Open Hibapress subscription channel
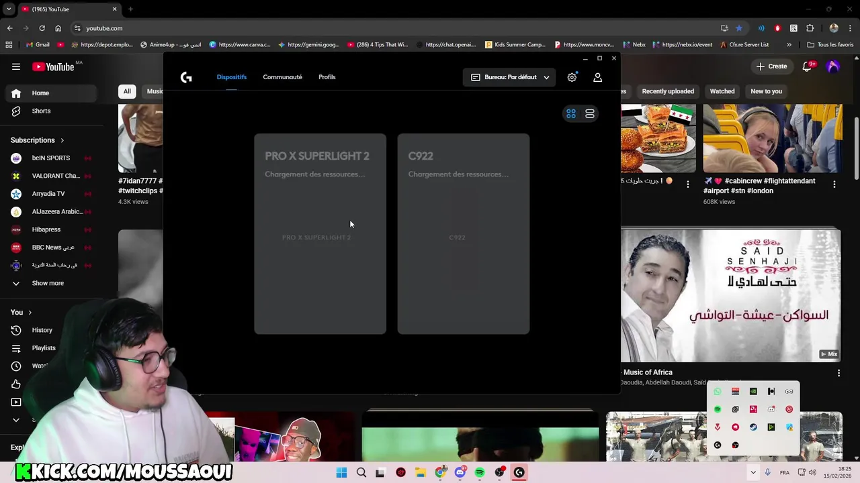Viewport: 860px width, 483px height. [51, 229]
